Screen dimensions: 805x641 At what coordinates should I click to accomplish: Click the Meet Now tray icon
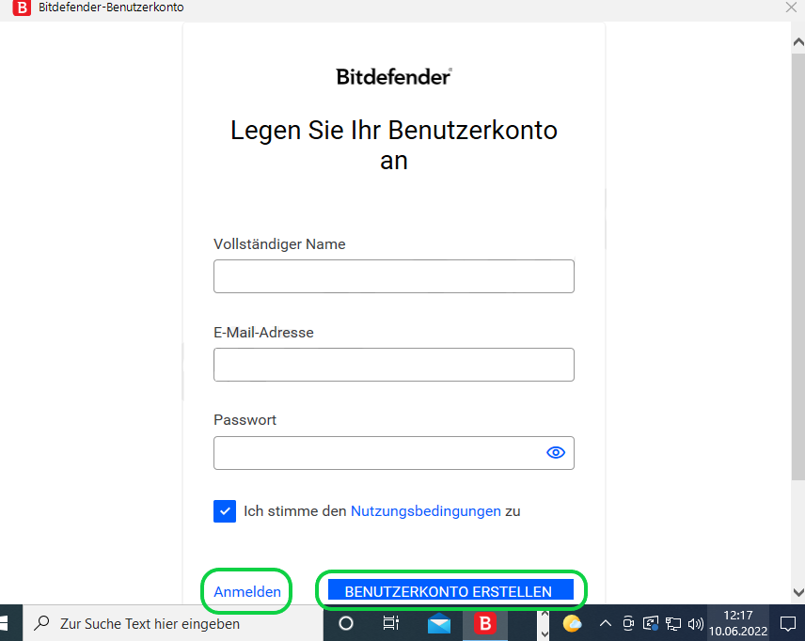click(628, 623)
